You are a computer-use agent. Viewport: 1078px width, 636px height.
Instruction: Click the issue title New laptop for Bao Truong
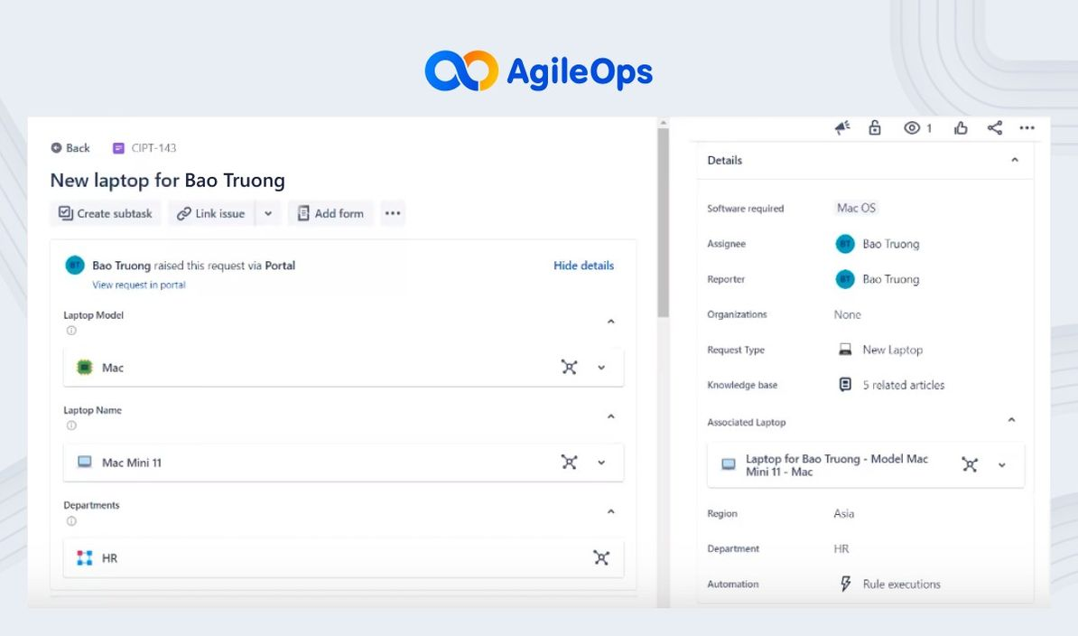click(x=167, y=180)
